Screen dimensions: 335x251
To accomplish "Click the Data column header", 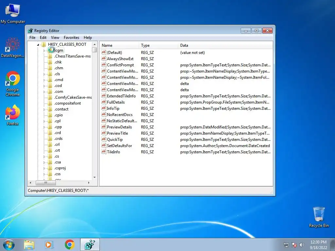I will click(225, 45).
